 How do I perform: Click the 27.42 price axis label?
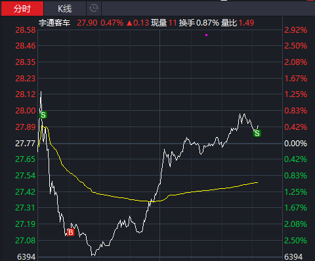tap(26, 192)
